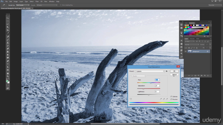
Task: Toggle the layer filter switch
Action: (x=211, y=41)
